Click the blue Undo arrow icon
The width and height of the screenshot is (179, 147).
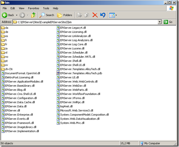click(x=103, y=15)
